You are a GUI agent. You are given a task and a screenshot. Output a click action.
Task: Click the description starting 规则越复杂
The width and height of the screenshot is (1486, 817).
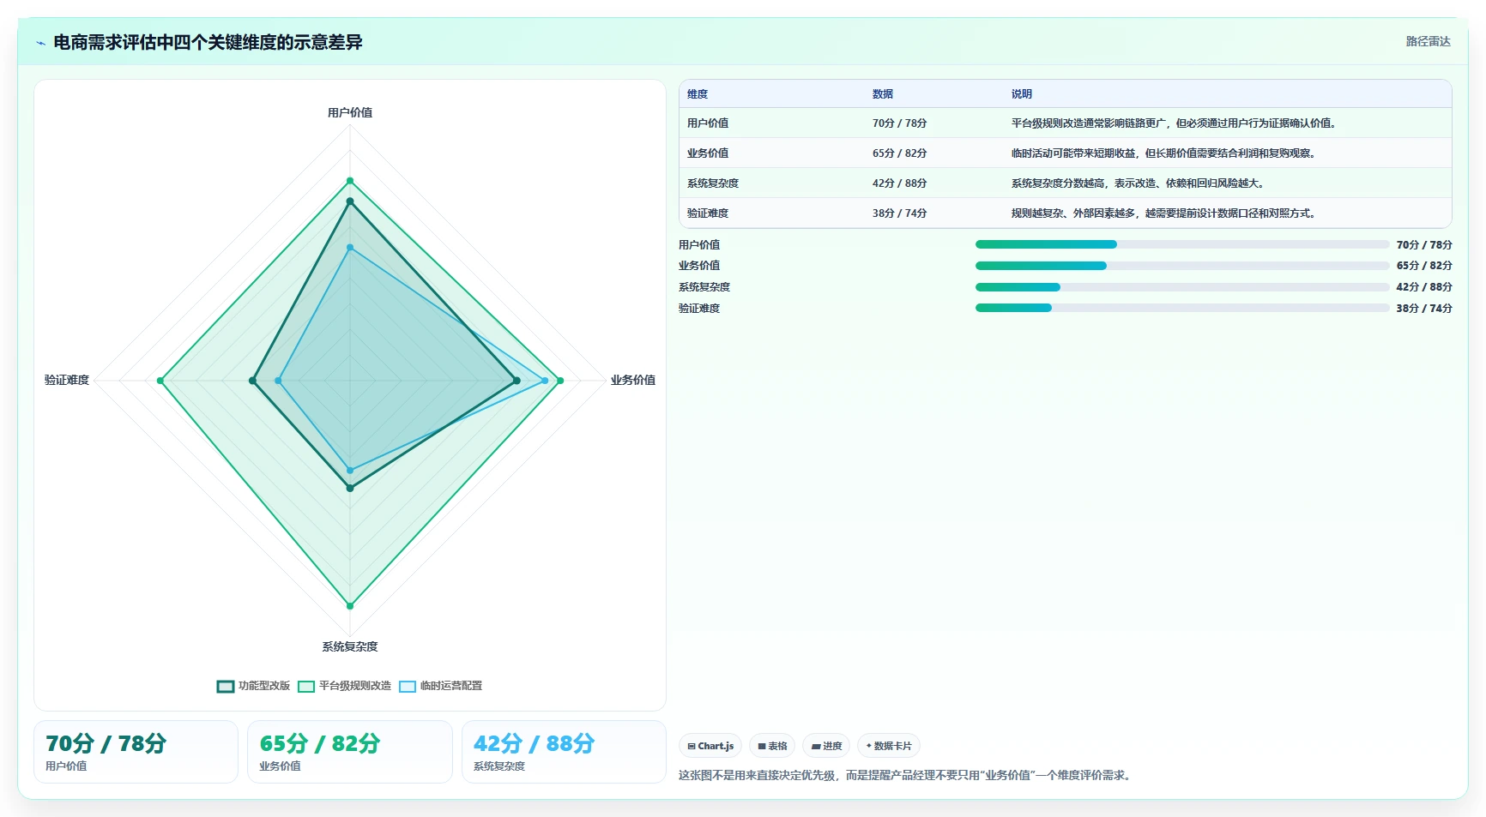pos(1163,213)
